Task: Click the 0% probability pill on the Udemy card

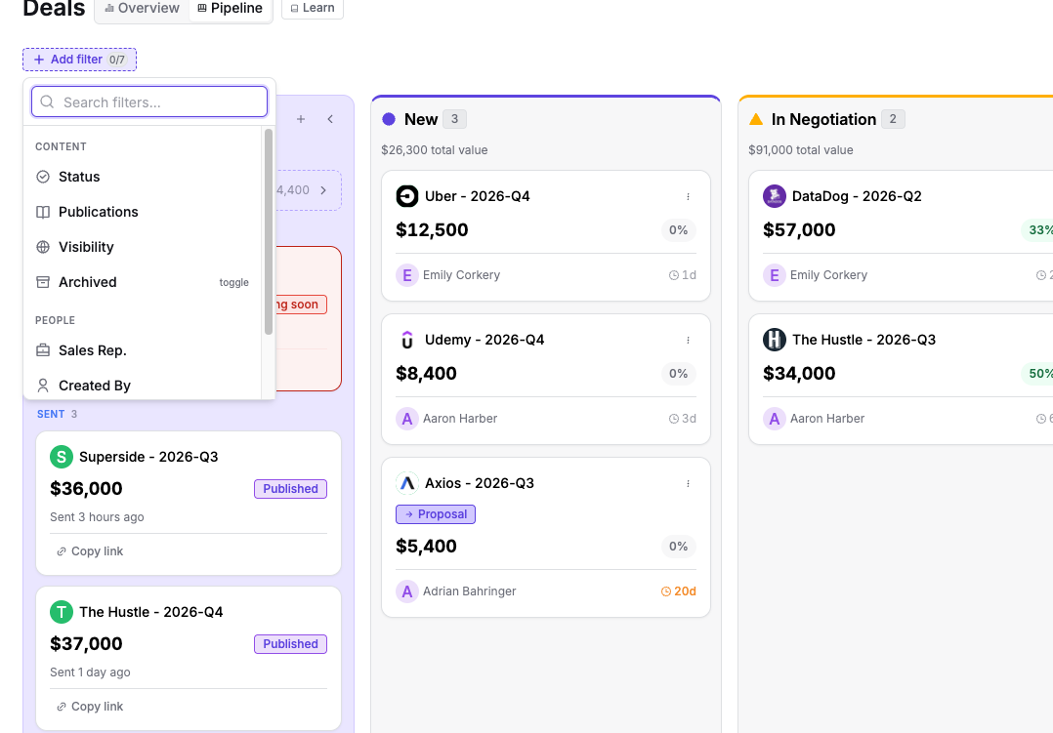Action: [678, 374]
